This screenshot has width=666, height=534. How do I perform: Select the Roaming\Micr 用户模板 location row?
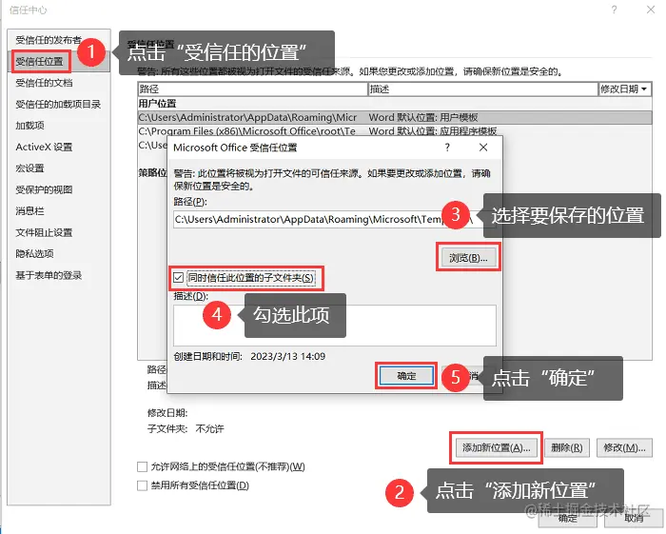tap(395, 117)
